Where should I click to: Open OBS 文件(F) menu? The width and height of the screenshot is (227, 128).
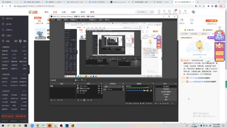point(53,20)
